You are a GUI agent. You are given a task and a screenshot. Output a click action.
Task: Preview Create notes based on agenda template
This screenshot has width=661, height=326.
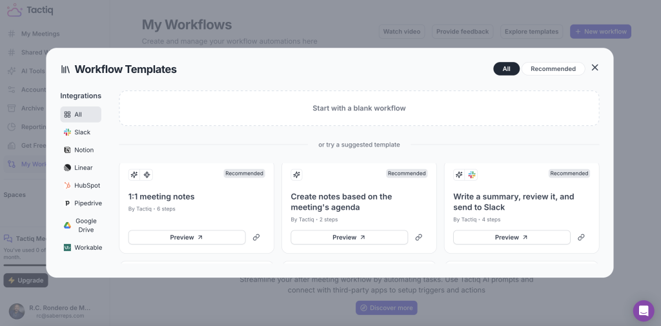[349, 238]
